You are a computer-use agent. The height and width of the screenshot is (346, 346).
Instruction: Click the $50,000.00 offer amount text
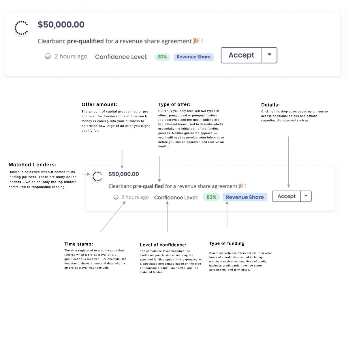click(61, 25)
